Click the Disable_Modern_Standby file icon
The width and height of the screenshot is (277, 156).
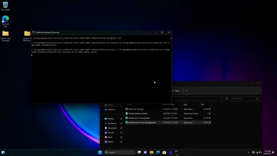point(127,114)
